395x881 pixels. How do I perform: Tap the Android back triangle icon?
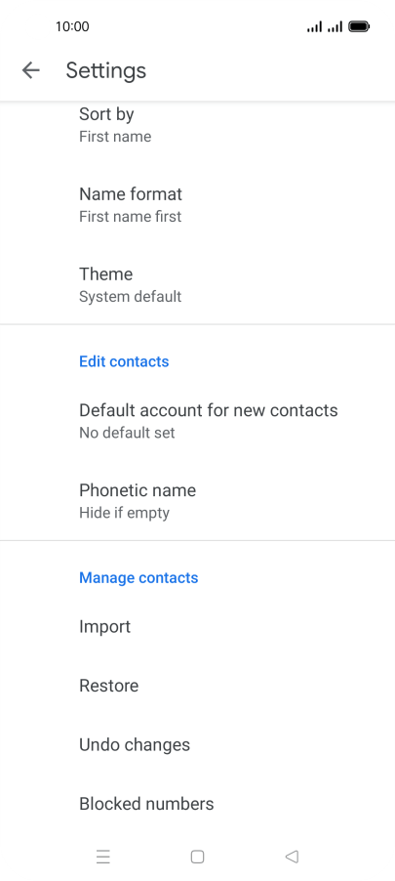tap(292, 857)
